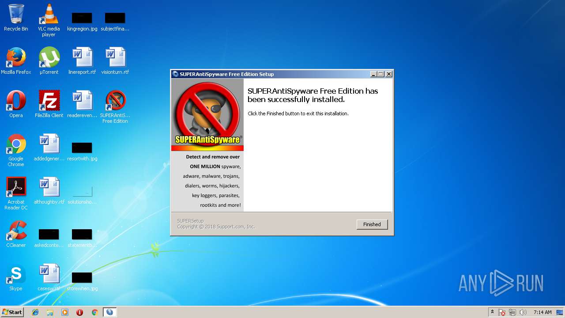Open the 7:14 AM clock

pyautogui.click(x=542, y=312)
